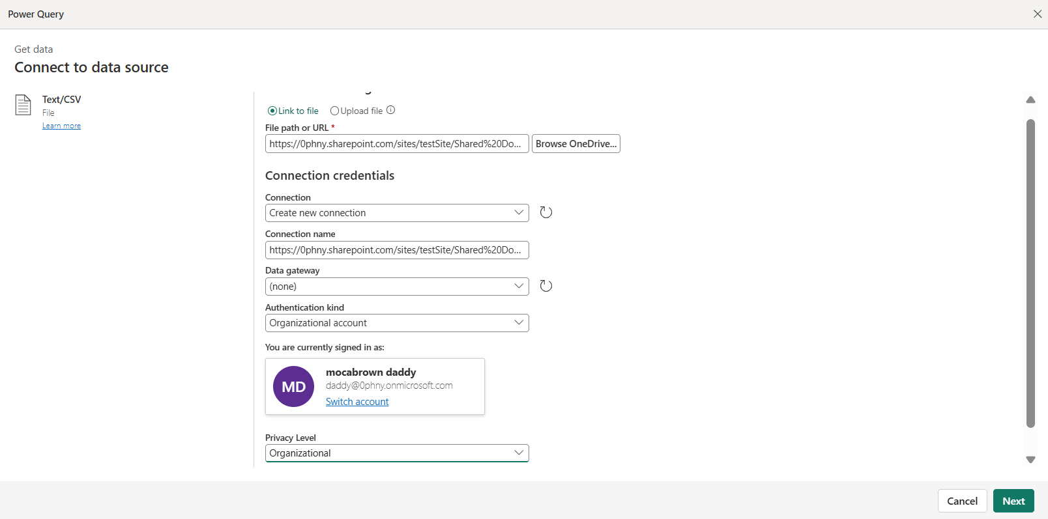Open the Learn more link
This screenshot has width=1048, height=519.
[x=61, y=126]
